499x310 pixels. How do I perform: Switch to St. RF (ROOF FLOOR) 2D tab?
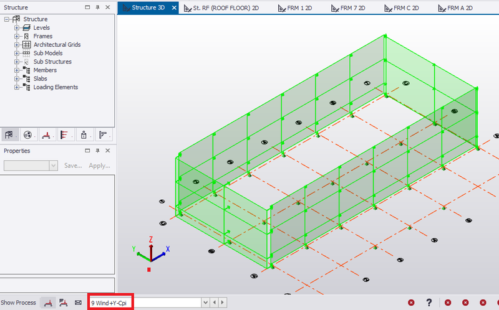pyautogui.click(x=221, y=8)
